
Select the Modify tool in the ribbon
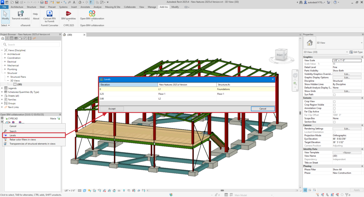pos(5,13)
